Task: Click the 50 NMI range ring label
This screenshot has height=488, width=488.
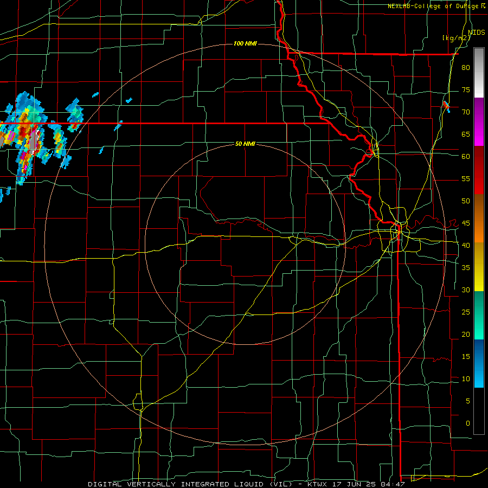Action: 245,144
